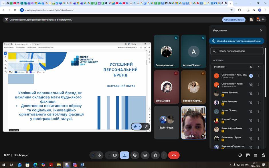The width and height of the screenshot is (269, 168).
Task: Toggle the microphone on or off
Action: (x=100, y=155)
